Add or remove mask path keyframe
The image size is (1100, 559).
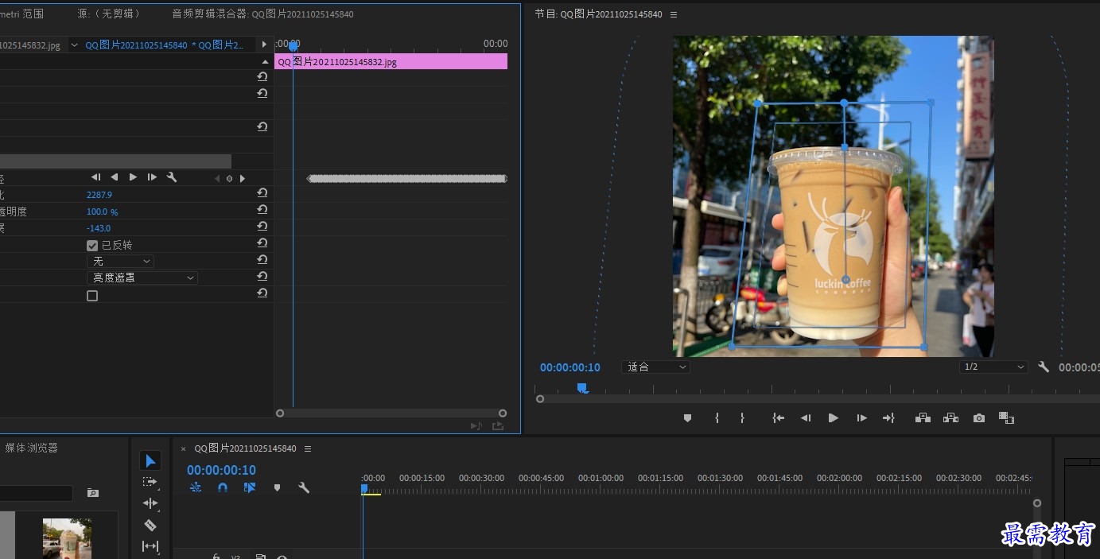point(229,178)
